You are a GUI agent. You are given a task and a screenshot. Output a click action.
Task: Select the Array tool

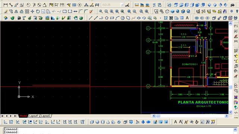pyautogui.click(x=27, y=12)
